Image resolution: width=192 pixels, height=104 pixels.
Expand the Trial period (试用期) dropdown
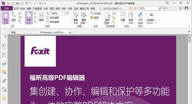click(x=155, y=23)
